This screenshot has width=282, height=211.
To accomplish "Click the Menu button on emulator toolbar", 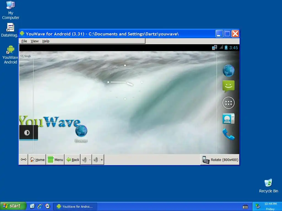I will tap(55, 160).
